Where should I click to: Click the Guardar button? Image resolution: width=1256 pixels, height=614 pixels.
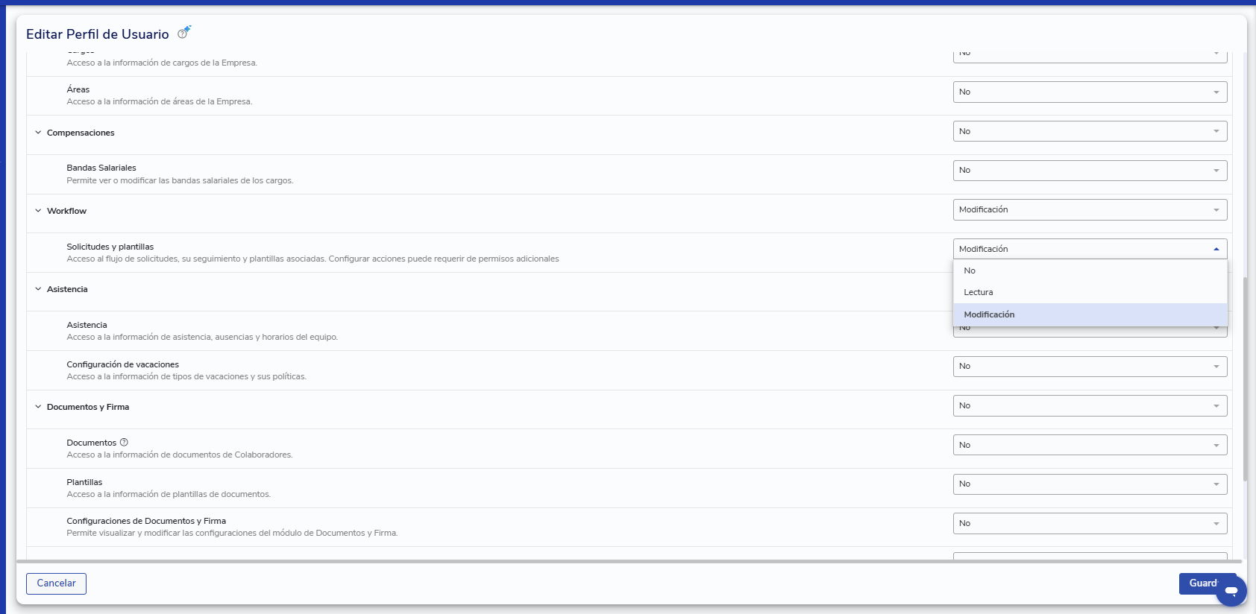coord(1202,583)
